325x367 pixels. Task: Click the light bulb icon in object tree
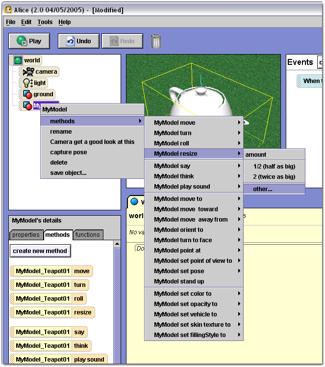[x=28, y=83]
